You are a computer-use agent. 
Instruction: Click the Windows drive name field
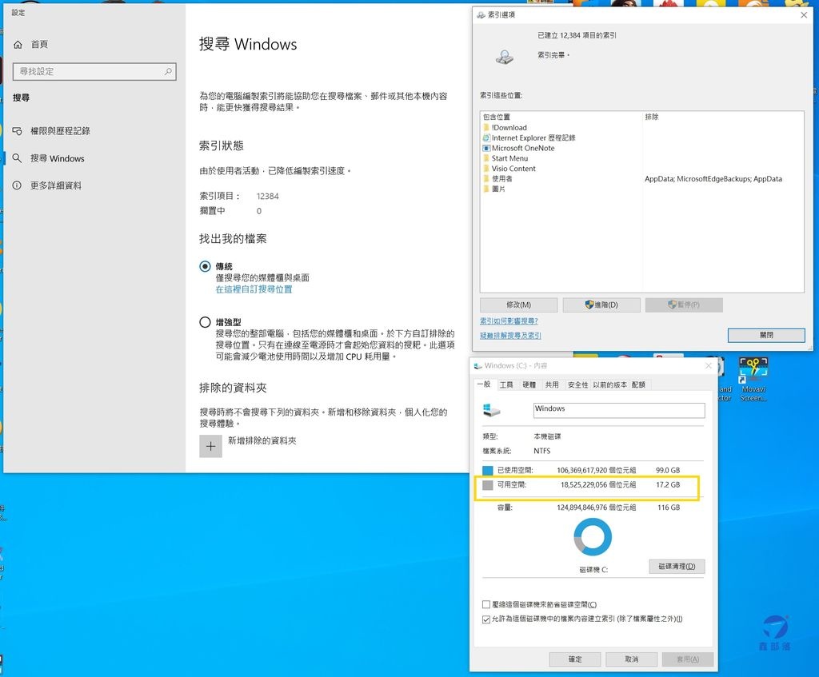pos(619,410)
